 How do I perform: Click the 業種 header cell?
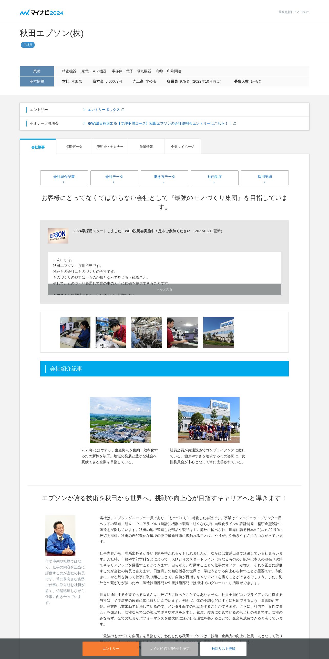37,71
